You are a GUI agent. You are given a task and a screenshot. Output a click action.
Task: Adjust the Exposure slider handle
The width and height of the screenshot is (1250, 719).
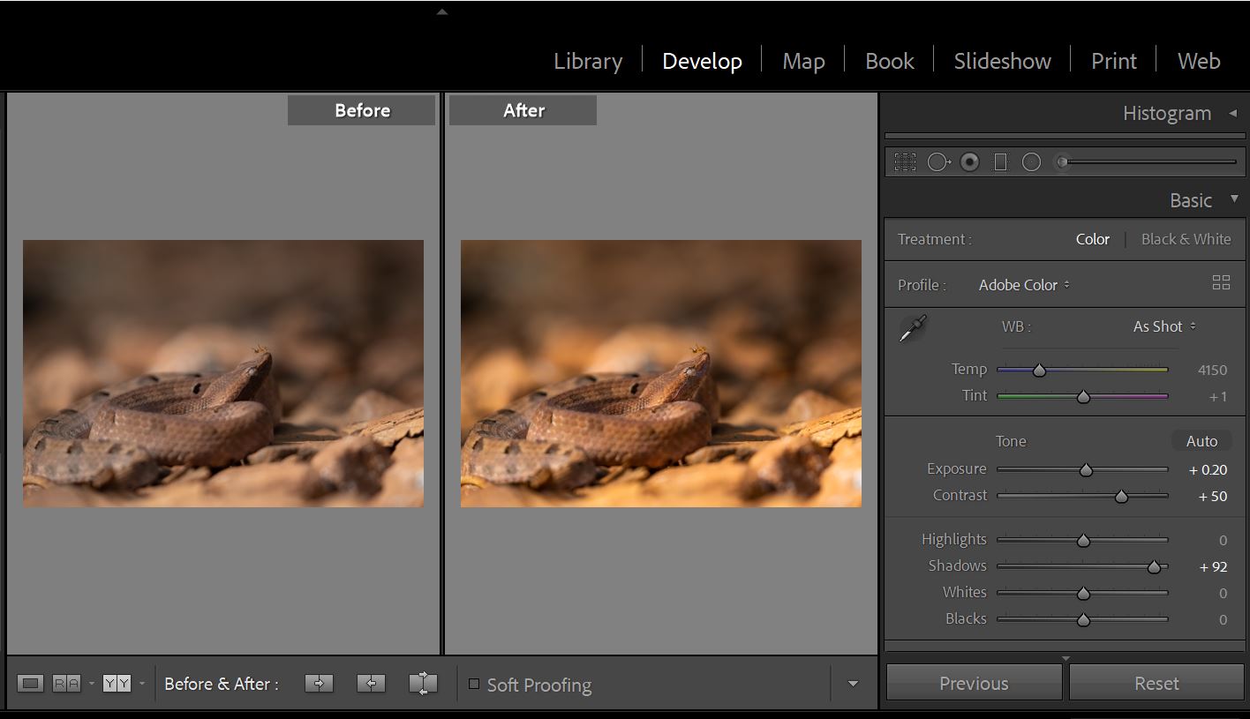point(1086,470)
